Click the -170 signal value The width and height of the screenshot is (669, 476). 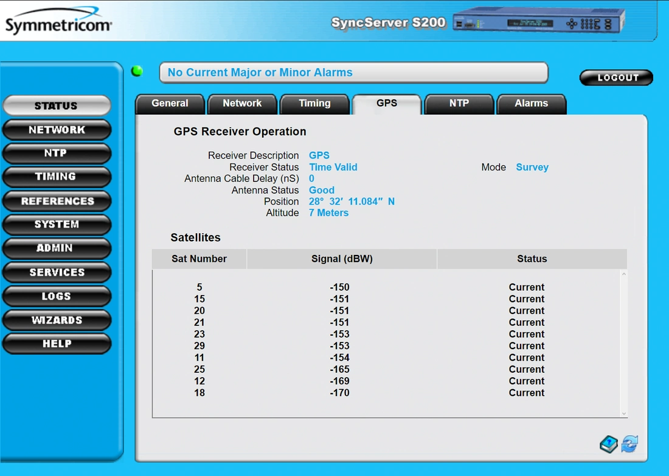point(339,393)
